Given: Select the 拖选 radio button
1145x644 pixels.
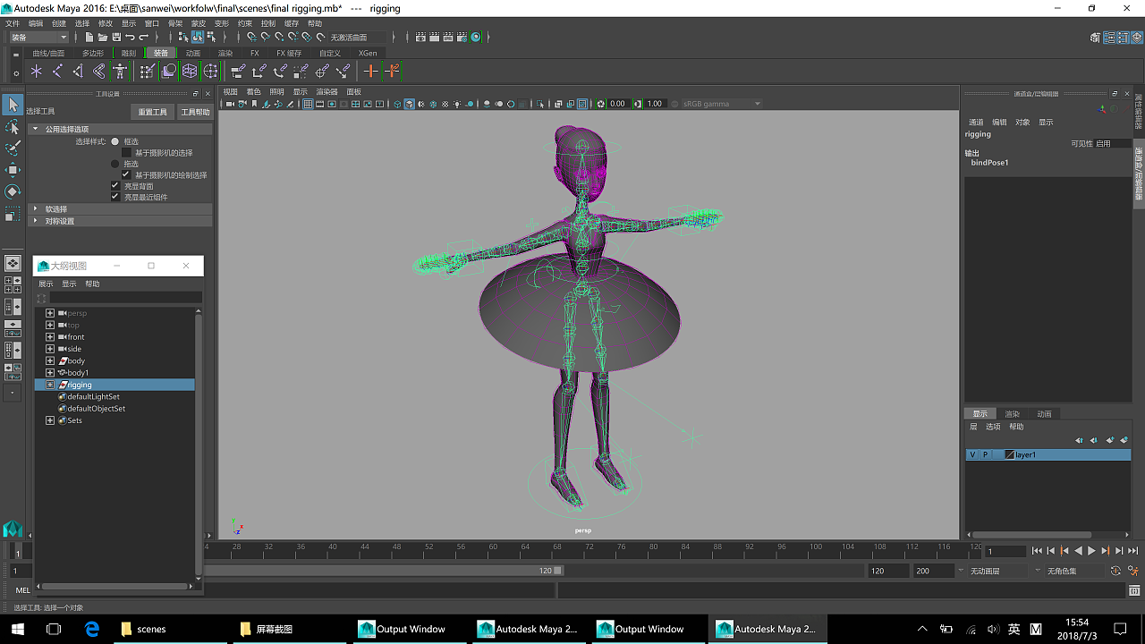Looking at the screenshot, I should click(114, 164).
